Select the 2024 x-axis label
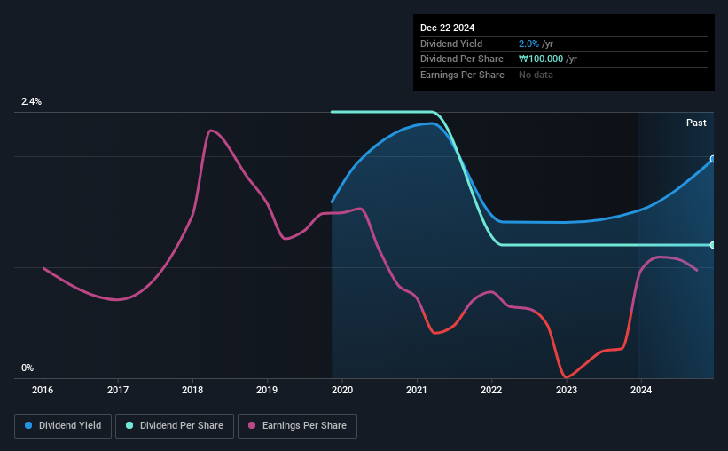 [641, 390]
